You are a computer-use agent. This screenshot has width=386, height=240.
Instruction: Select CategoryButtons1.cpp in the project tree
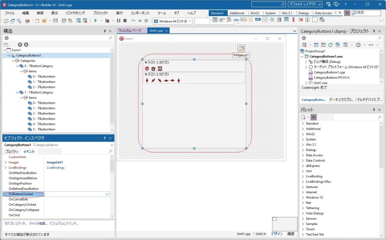328,72
